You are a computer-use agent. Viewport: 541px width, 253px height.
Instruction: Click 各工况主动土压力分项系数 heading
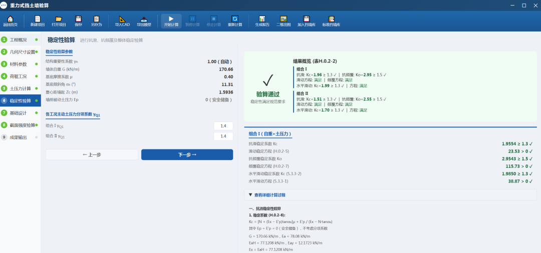(73, 114)
